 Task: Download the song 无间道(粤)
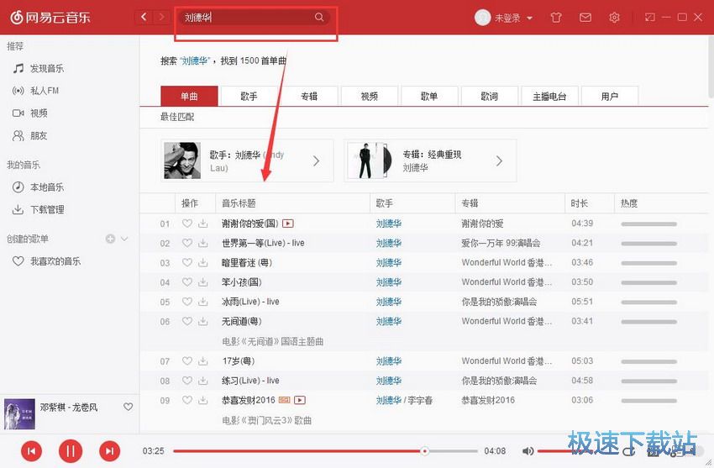pyautogui.click(x=203, y=322)
